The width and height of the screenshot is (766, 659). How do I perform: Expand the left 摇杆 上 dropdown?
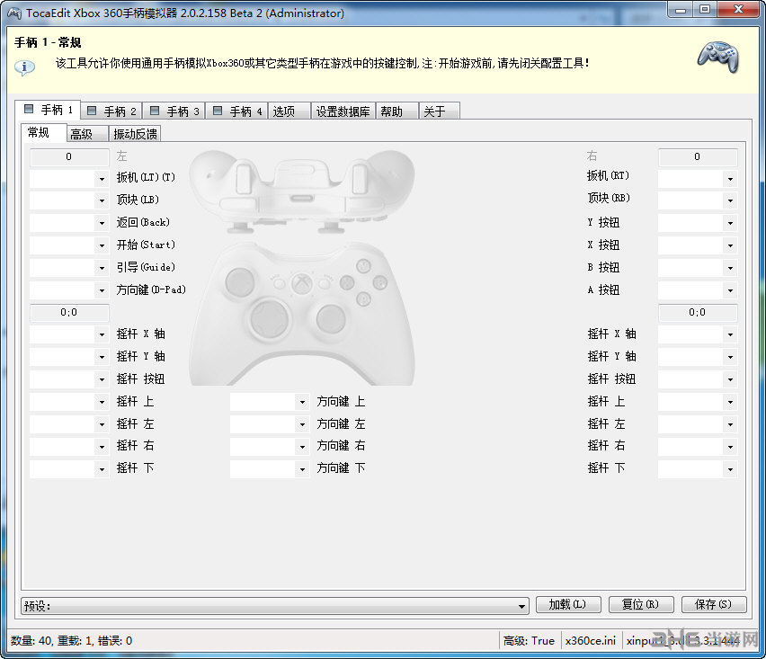coord(69,402)
